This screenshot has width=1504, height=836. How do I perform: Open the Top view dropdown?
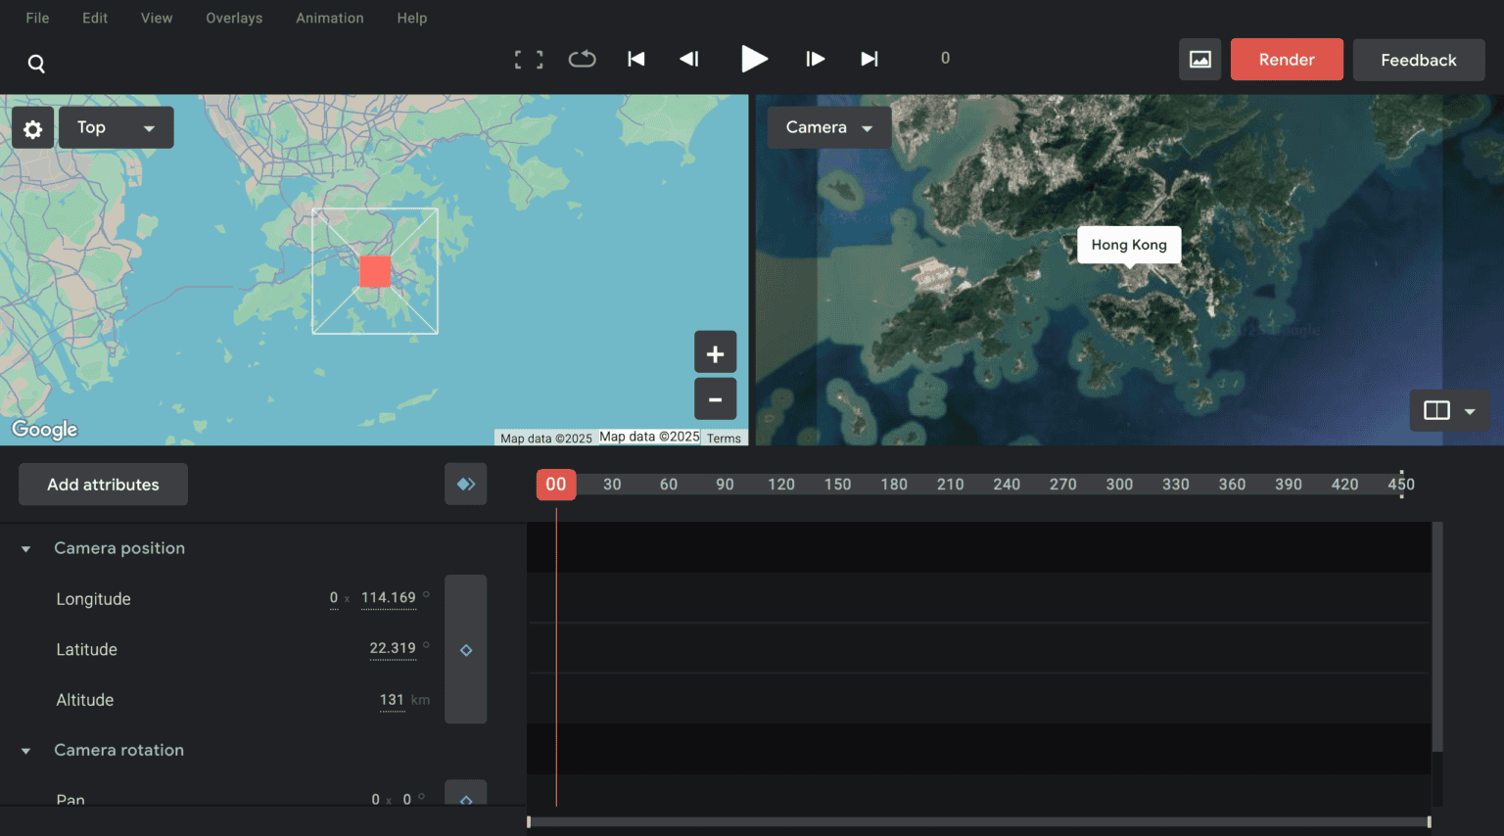(116, 127)
